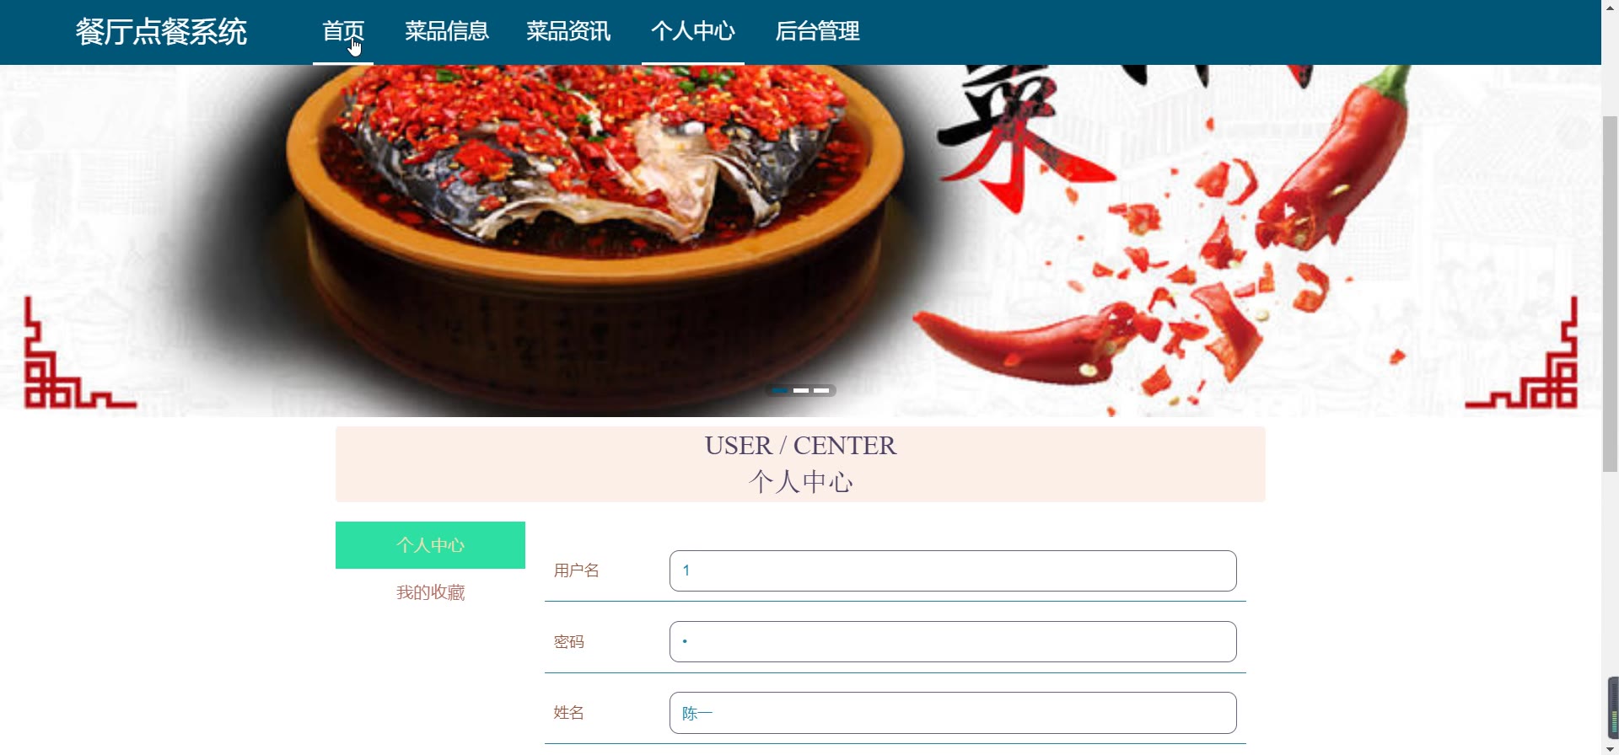This screenshot has width=1619, height=755.
Task: Go to 菜品资讯 page
Action: tap(568, 32)
